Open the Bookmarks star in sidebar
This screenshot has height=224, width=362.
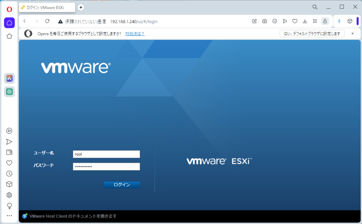click(x=9, y=36)
